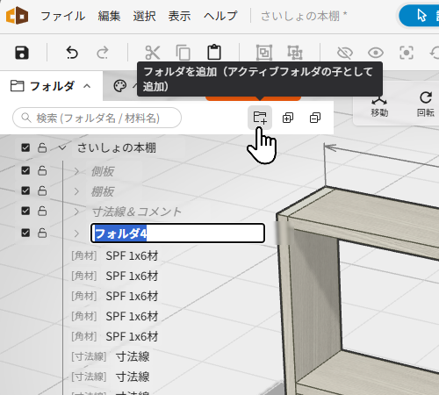Paste from clipboard icon
The image size is (439, 395).
click(x=214, y=52)
